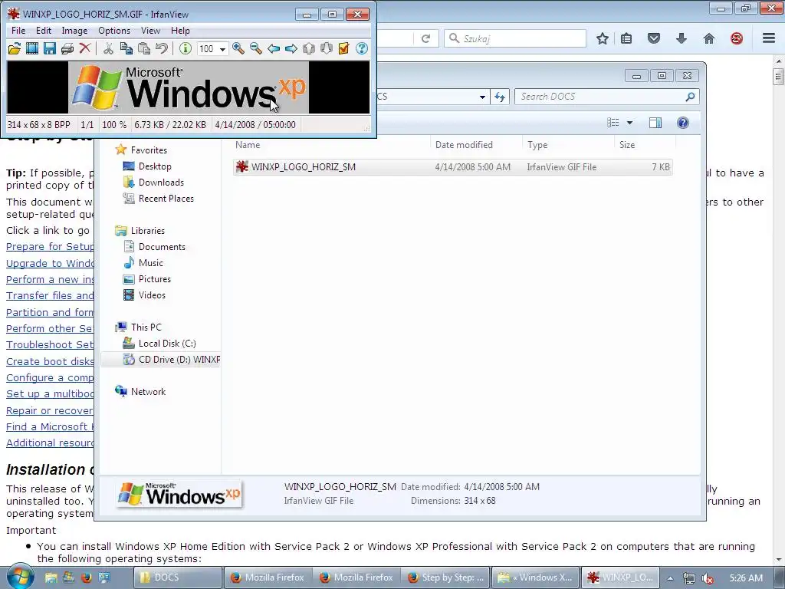Refresh the Explorer folder view

[500, 97]
